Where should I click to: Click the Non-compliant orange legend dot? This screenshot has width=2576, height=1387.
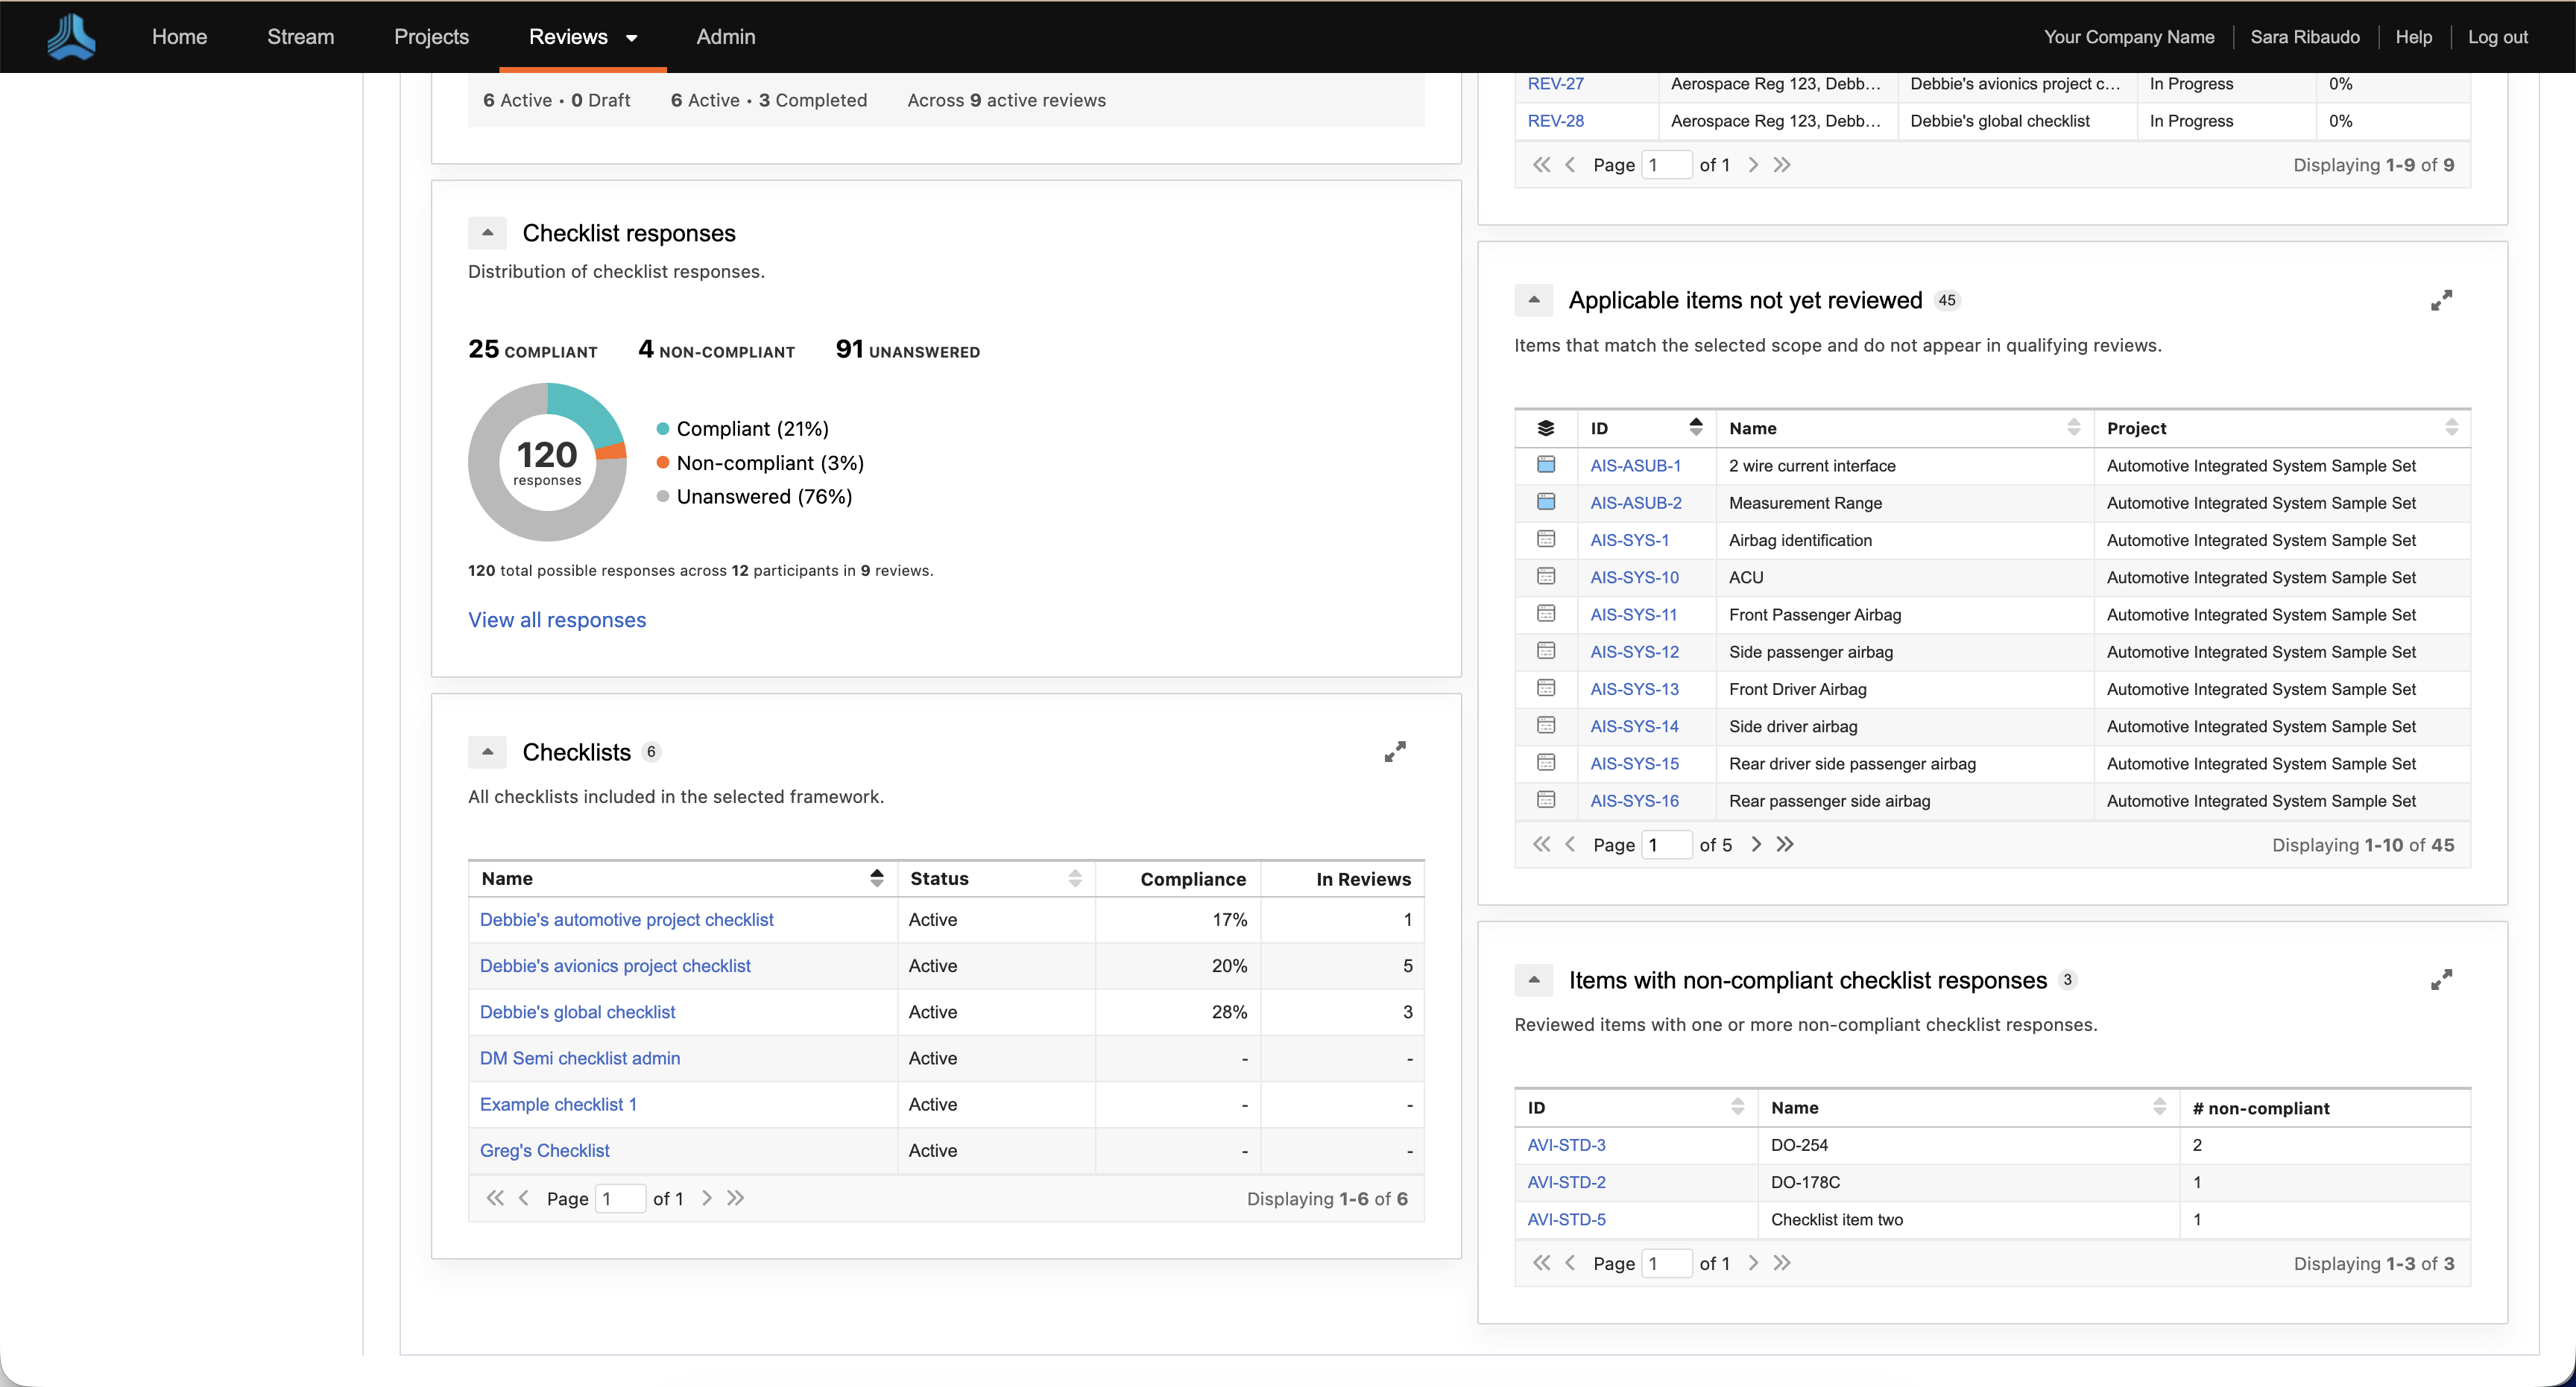[662, 463]
